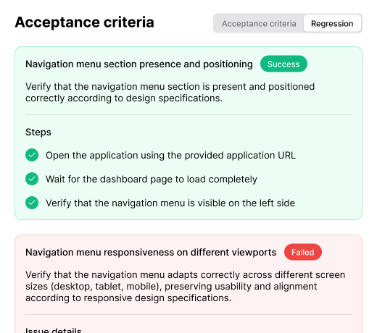Click the green Success status badge
Viewport: 377px width, 333px height.
283,64
